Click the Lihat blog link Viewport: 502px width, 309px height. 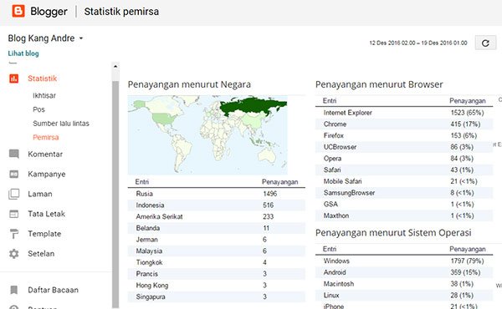(x=23, y=53)
